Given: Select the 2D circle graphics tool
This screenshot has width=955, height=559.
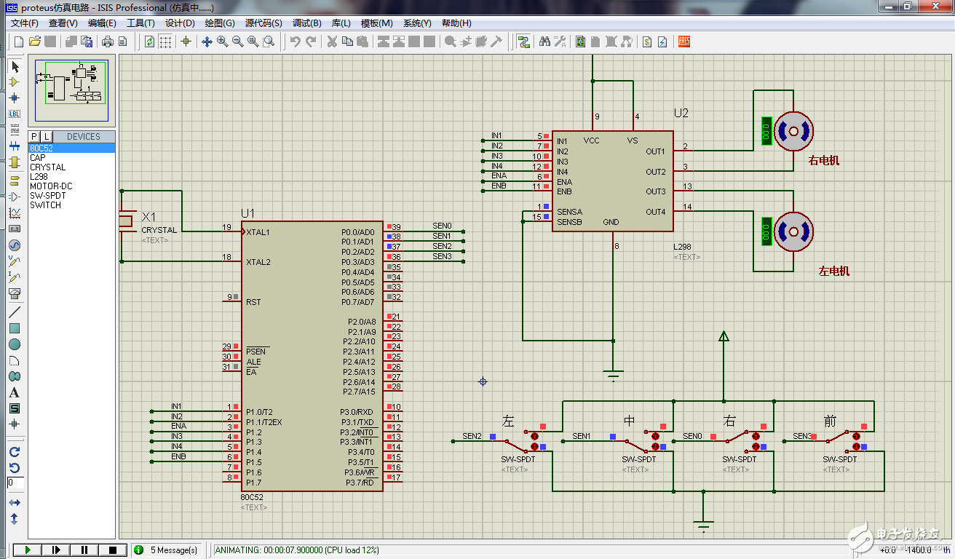Looking at the screenshot, I should 14,344.
